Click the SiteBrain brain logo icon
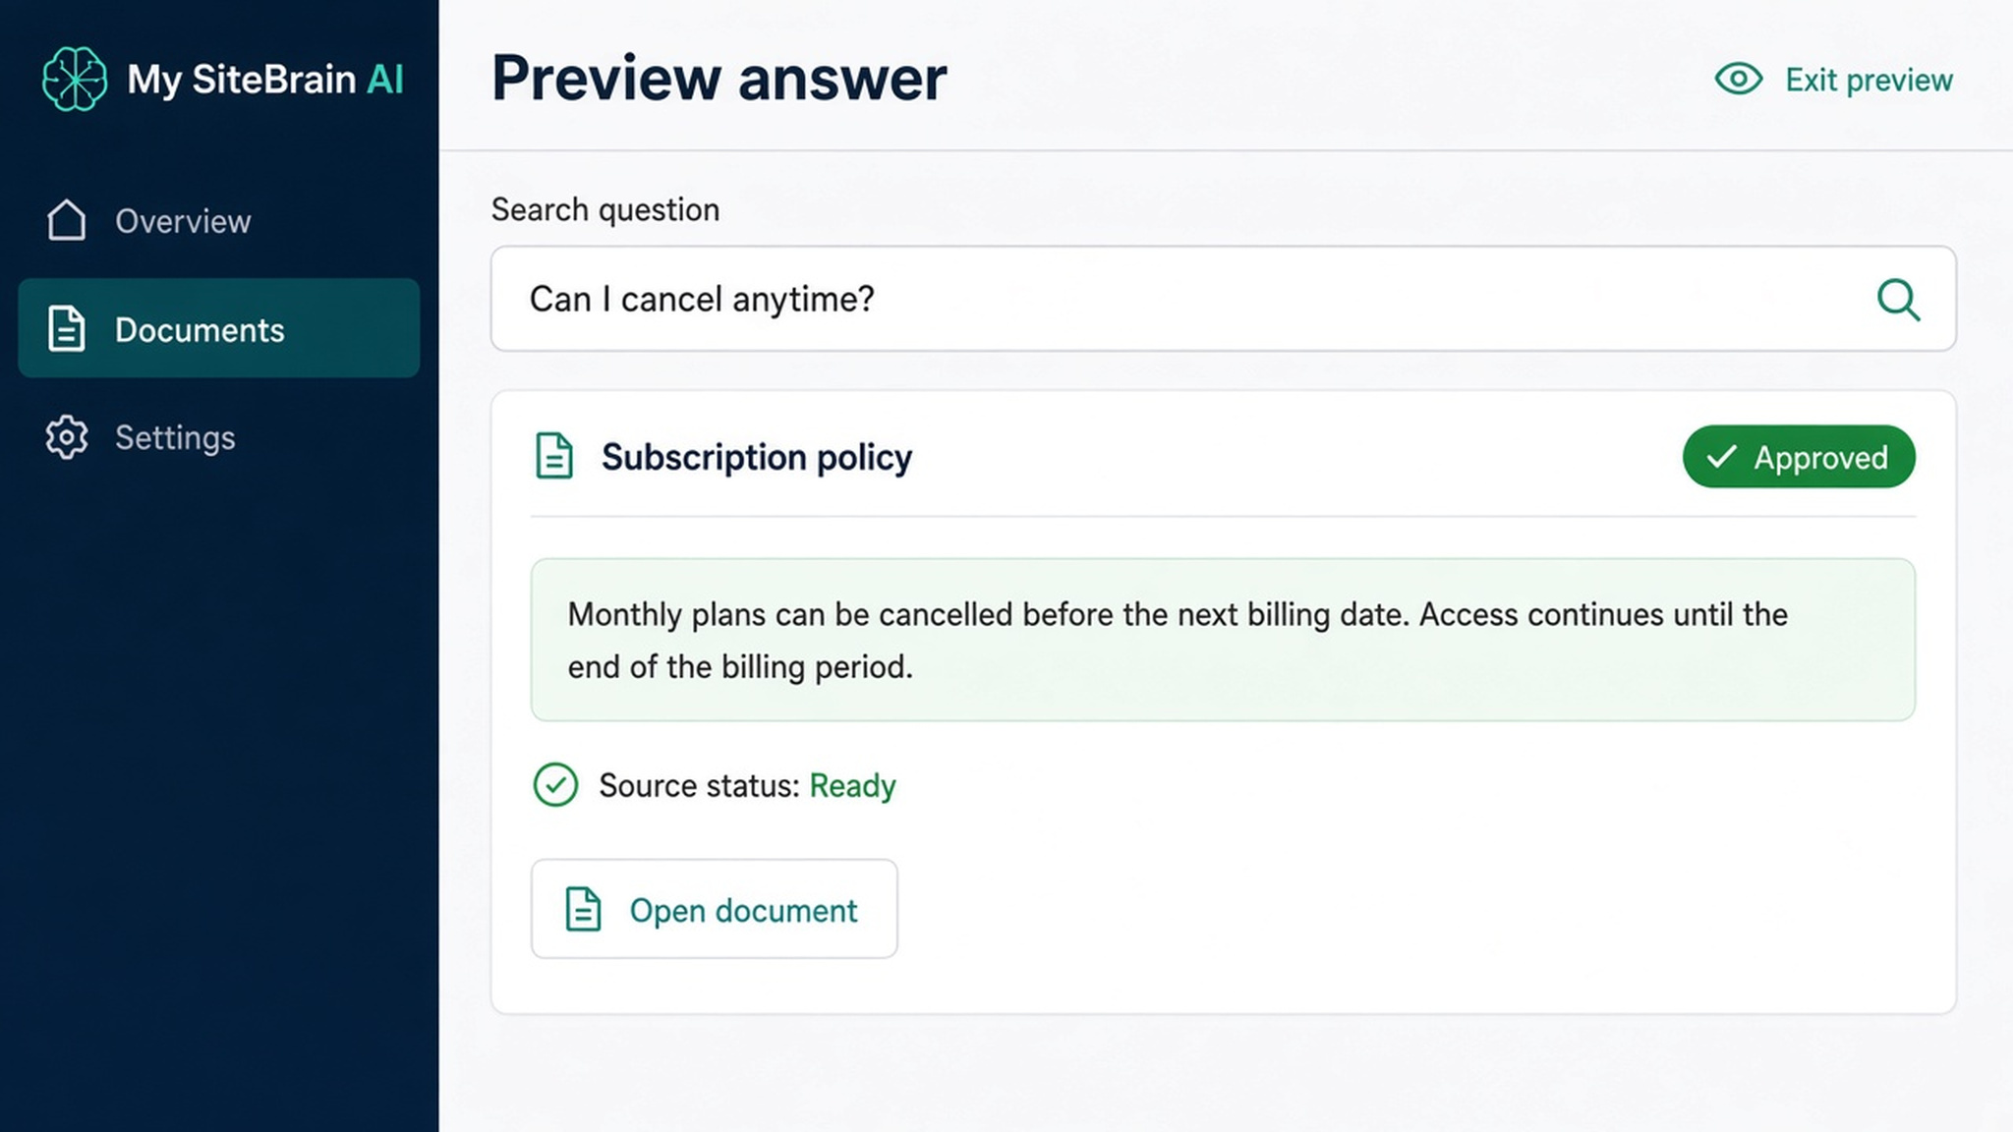The image size is (2013, 1132). coord(75,79)
